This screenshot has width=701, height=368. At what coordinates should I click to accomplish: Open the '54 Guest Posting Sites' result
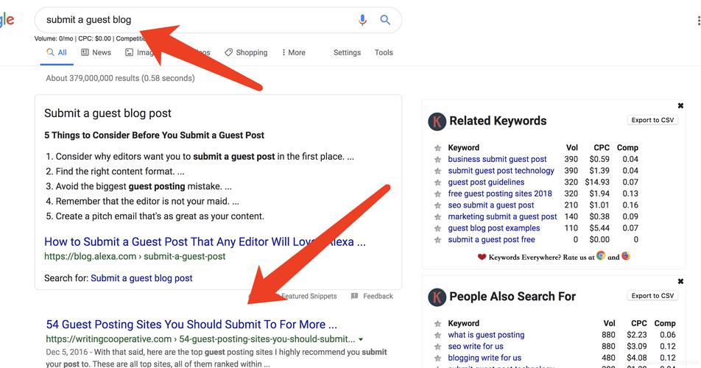tap(191, 325)
